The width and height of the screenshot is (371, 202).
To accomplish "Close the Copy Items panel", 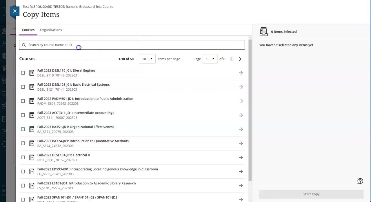I will coord(15,11).
